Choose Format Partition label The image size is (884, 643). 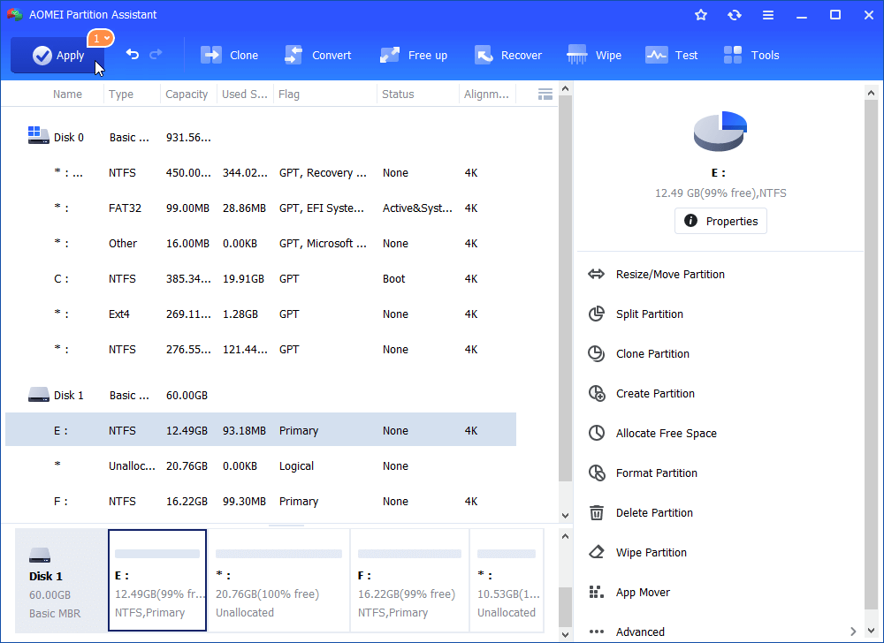coord(656,473)
